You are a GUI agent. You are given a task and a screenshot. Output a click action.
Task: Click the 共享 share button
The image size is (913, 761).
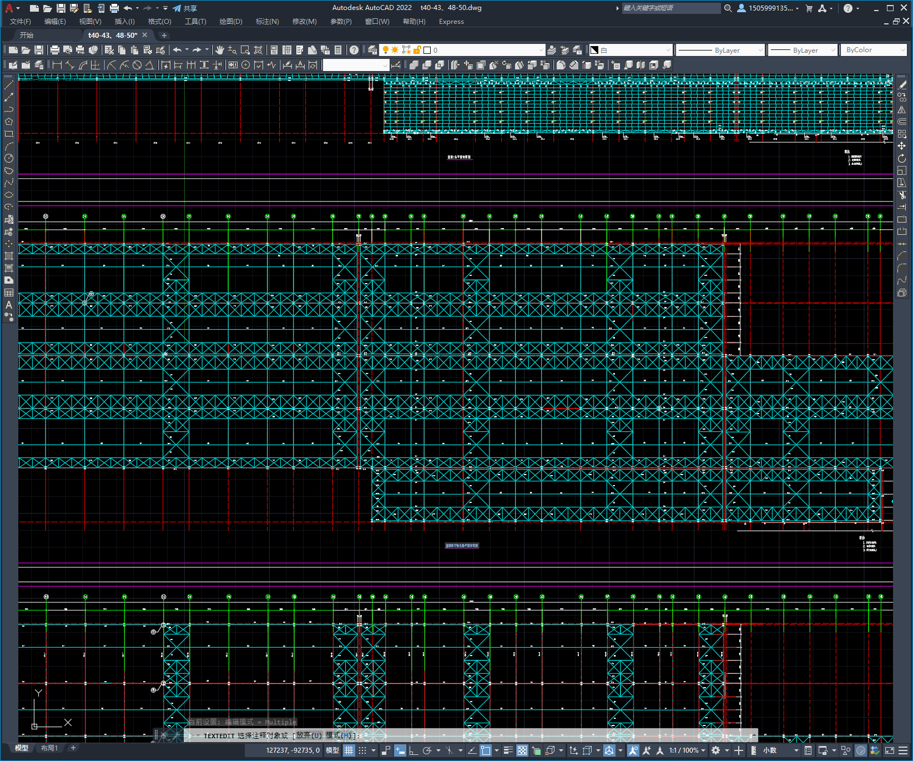coord(185,8)
